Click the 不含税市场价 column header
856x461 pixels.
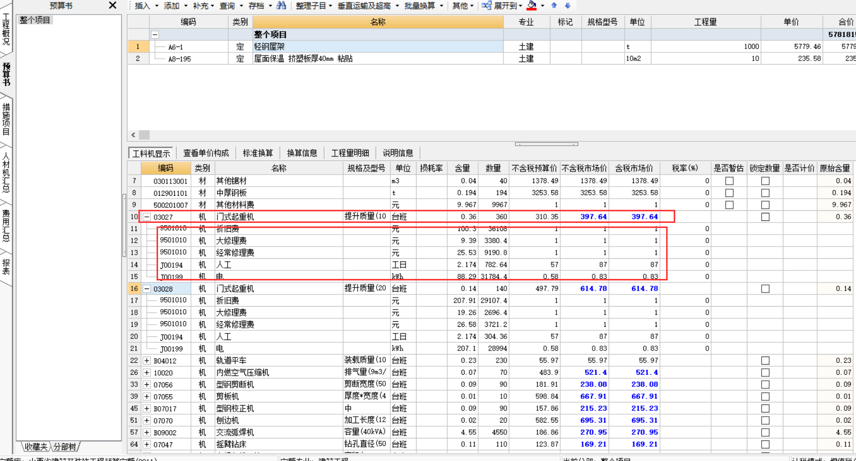[x=584, y=168]
